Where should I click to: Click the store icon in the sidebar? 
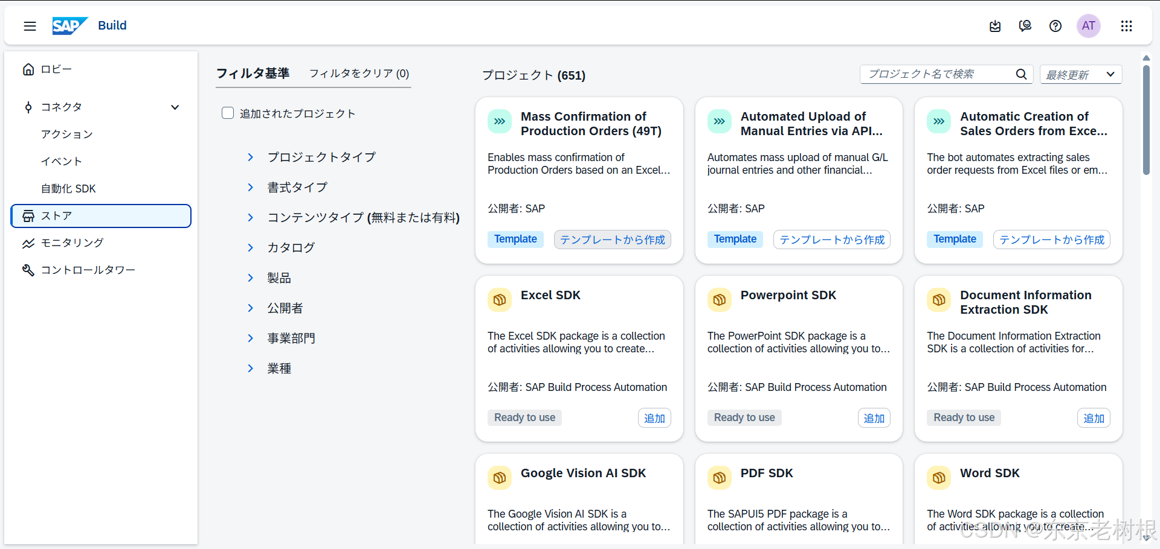coord(28,216)
